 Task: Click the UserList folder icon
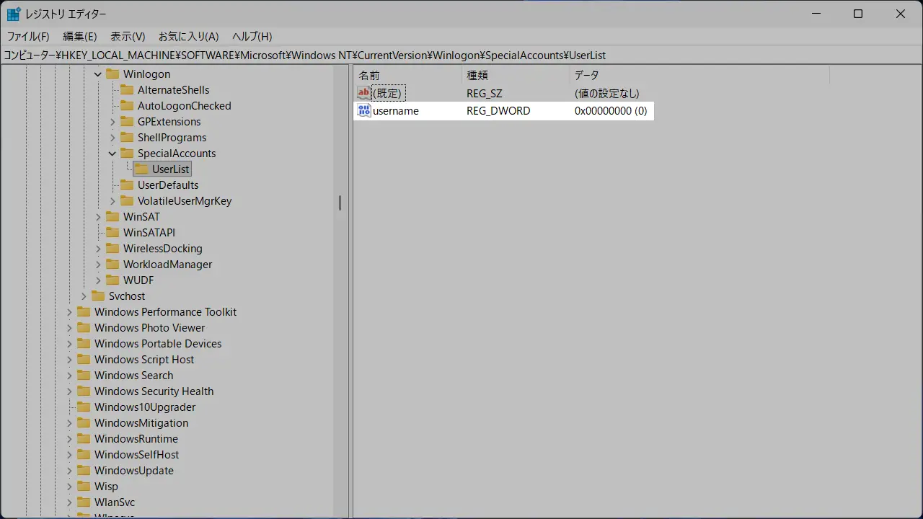(x=141, y=169)
